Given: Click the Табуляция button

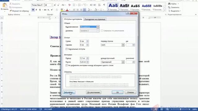Looking at the screenshot, I should pyautogui.click(x=69, y=92).
